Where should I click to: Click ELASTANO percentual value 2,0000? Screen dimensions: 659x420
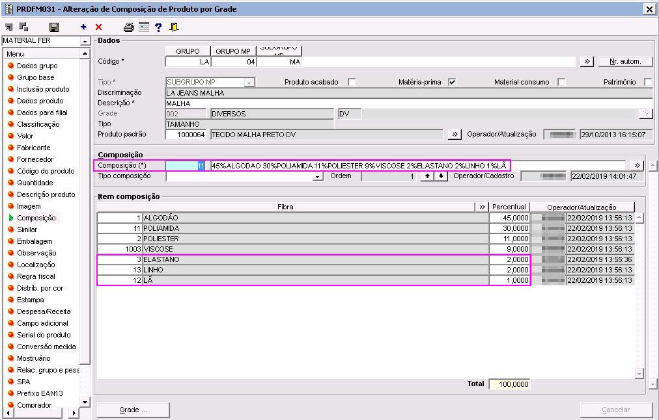point(509,259)
